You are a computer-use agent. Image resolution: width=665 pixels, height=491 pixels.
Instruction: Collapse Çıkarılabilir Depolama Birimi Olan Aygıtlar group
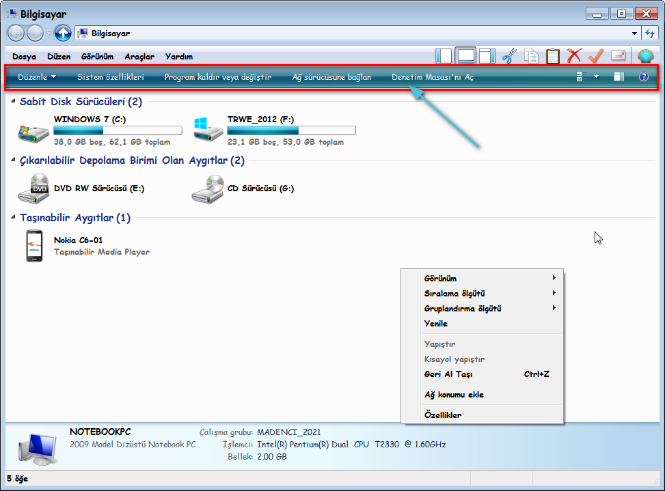[13, 160]
